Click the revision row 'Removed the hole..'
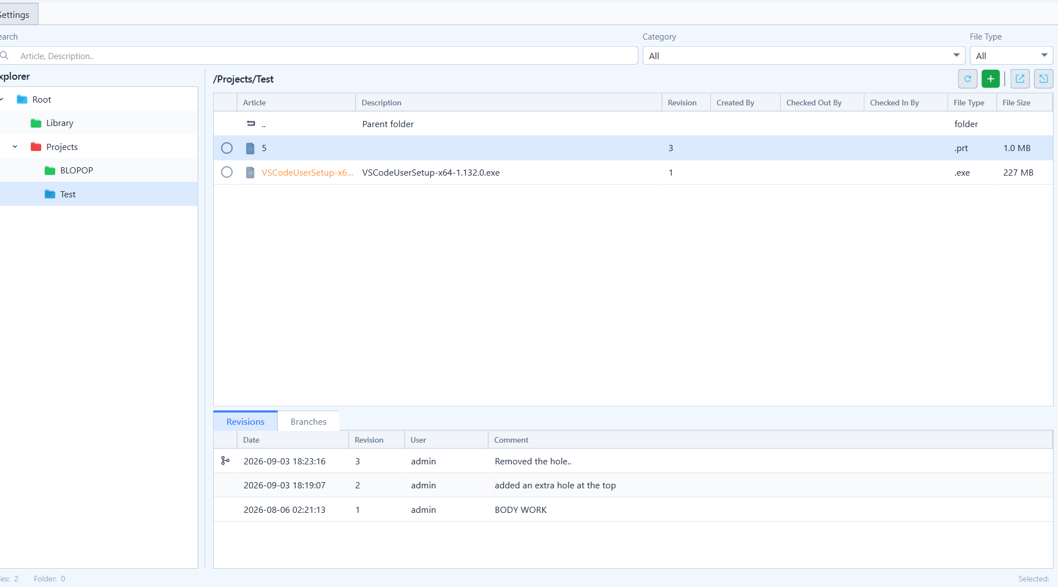The width and height of the screenshot is (1058, 587). 633,461
